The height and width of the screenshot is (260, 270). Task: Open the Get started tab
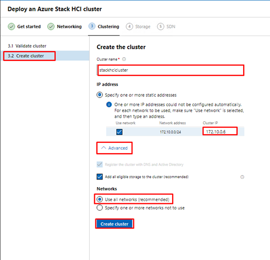tap(24, 26)
